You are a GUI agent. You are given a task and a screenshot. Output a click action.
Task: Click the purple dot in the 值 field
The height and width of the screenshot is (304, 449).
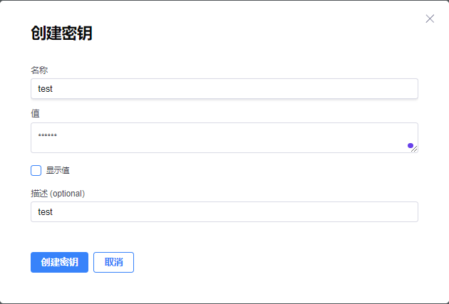click(411, 145)
